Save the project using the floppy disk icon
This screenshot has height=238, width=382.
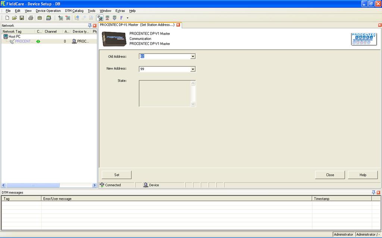click(x=22, y=18)
